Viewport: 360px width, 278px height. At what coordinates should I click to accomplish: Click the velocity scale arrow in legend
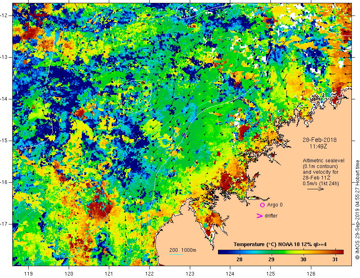(315, 189)
